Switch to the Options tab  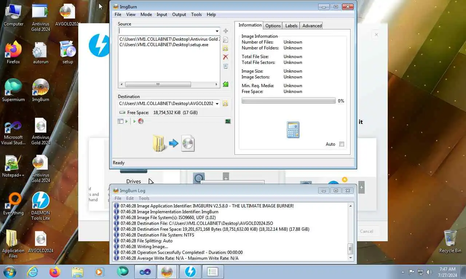click(x=273, y=26)
